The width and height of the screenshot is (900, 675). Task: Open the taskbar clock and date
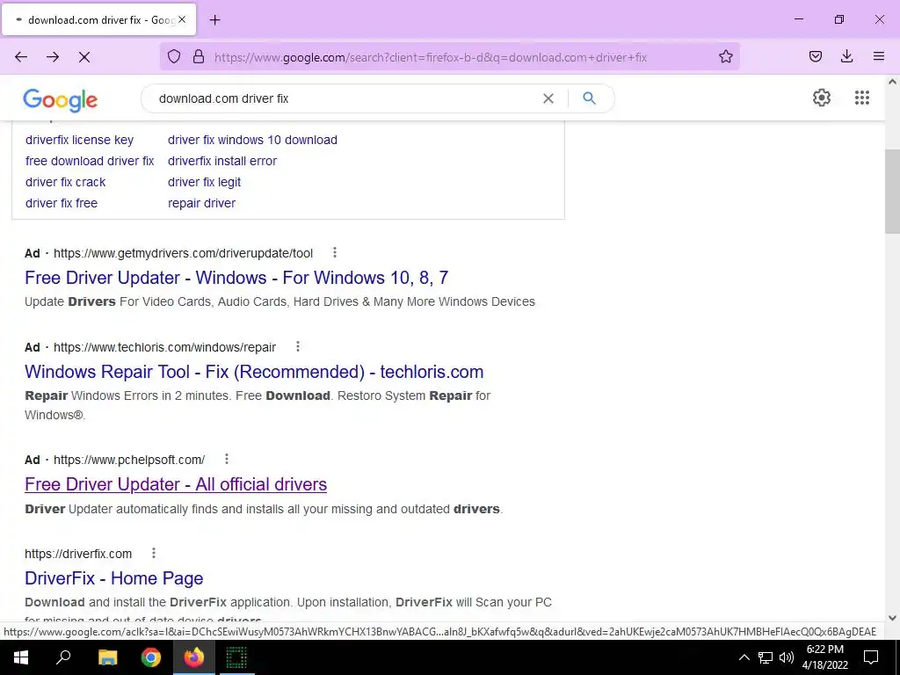point(824,657)
